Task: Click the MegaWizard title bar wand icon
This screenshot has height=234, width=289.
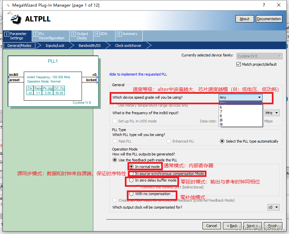Action: pos(8,5)
